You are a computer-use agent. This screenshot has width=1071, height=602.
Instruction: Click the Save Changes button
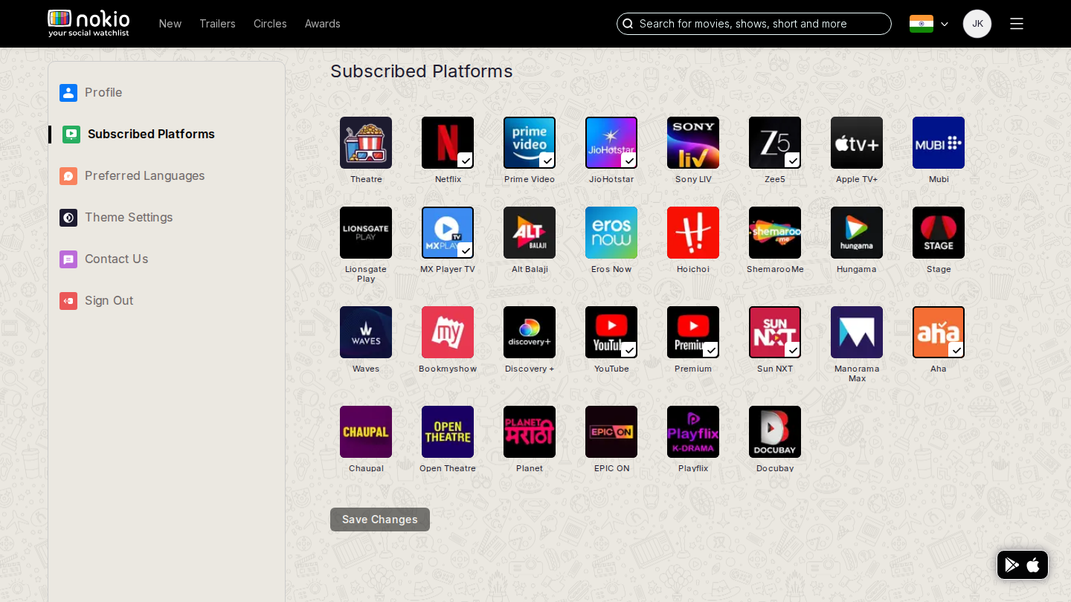pyautogui.click(x=380, y=520)
